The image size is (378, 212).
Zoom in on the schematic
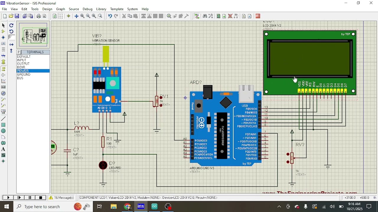pyautogui.click(x=82, y=16)
